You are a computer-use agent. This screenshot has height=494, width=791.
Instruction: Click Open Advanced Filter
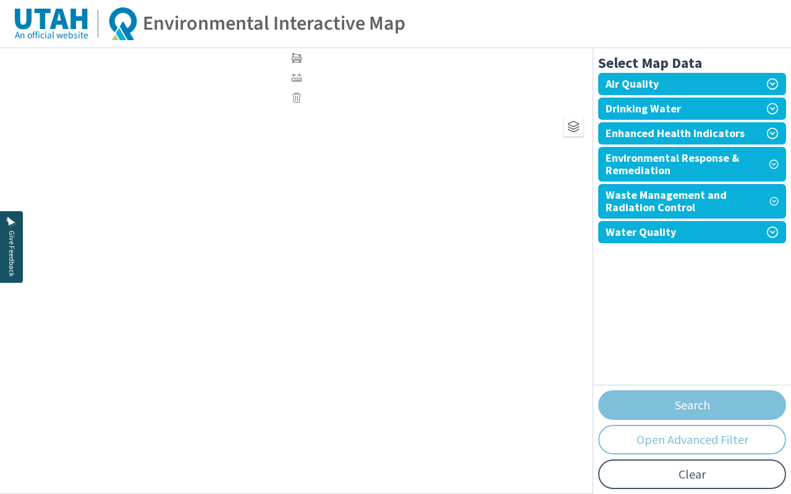[692, 440]
